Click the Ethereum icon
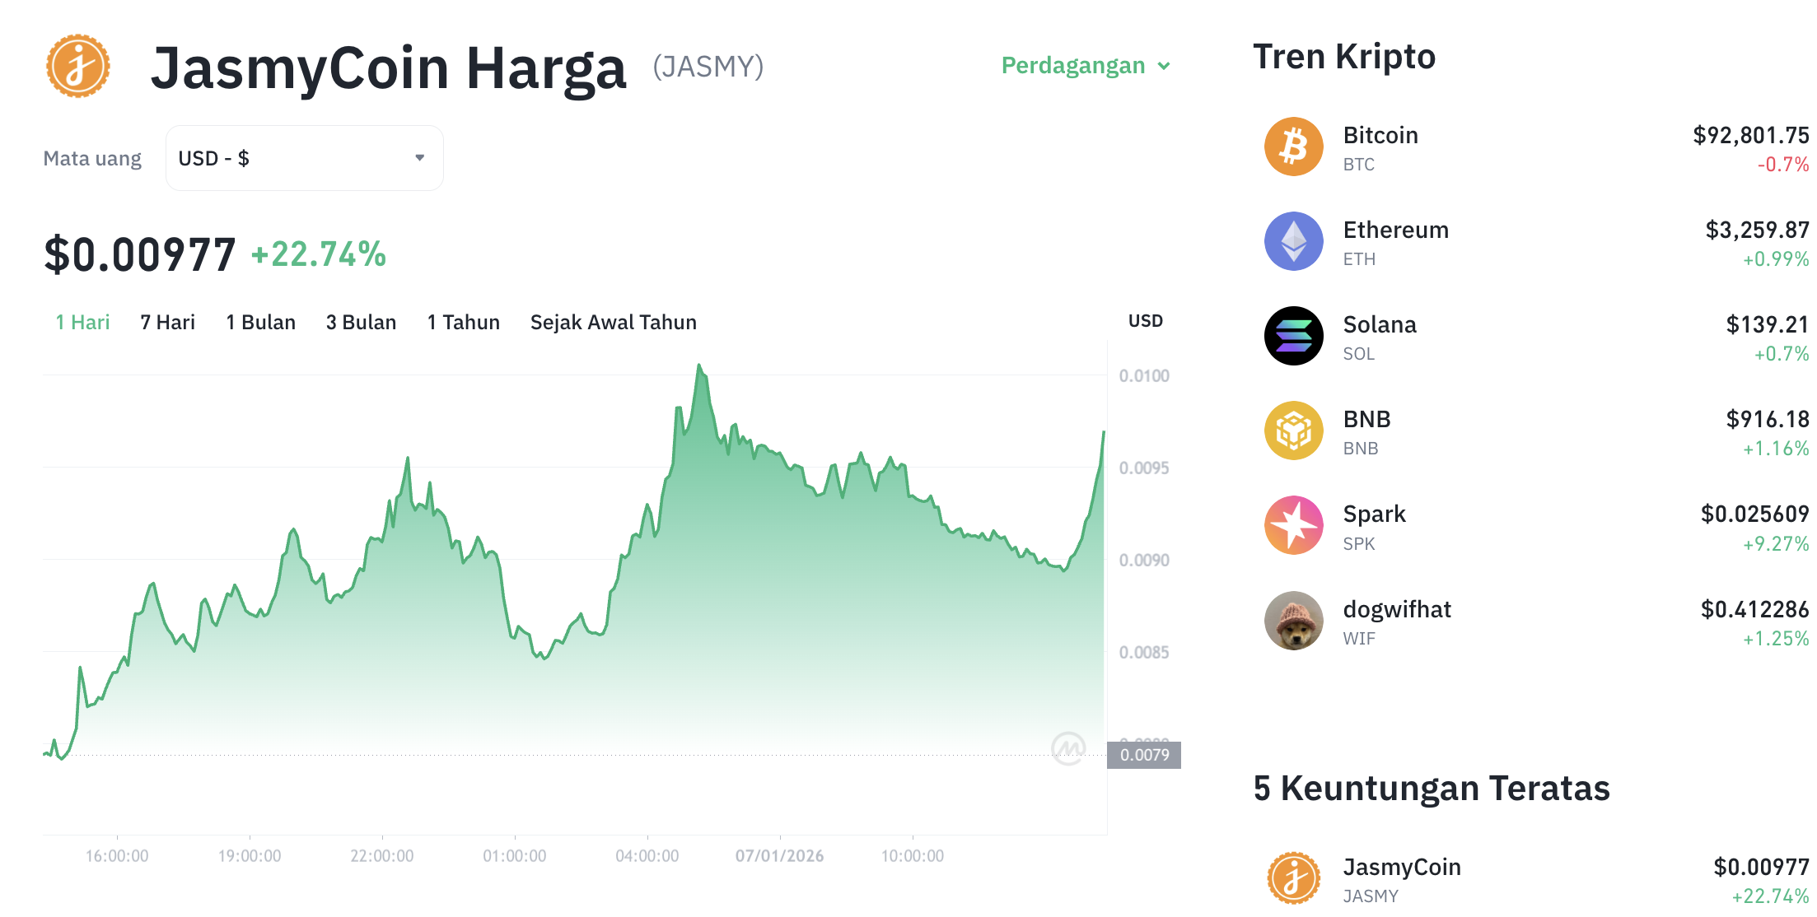 click(x=1293, y=240)
